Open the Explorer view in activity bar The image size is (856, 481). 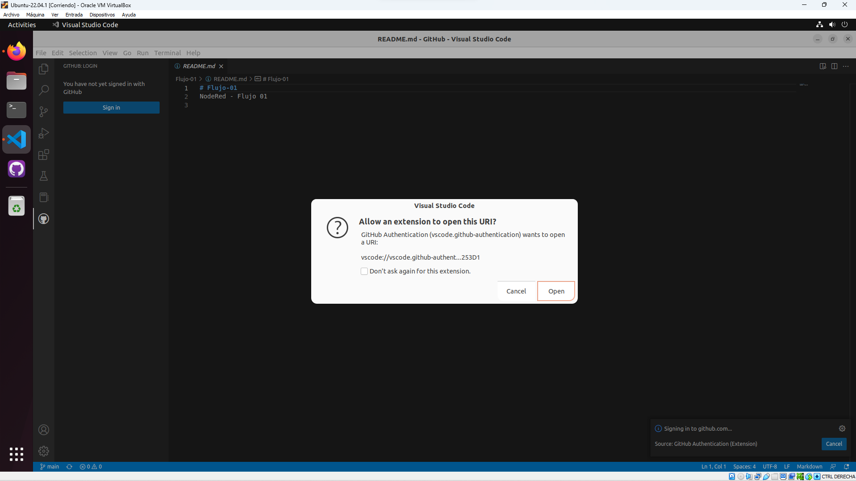[44, 69]
